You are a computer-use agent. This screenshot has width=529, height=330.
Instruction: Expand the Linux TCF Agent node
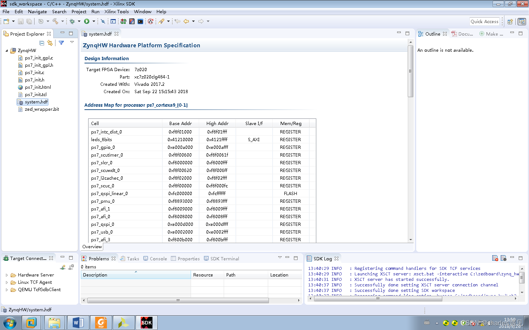(x=7, y=282)
